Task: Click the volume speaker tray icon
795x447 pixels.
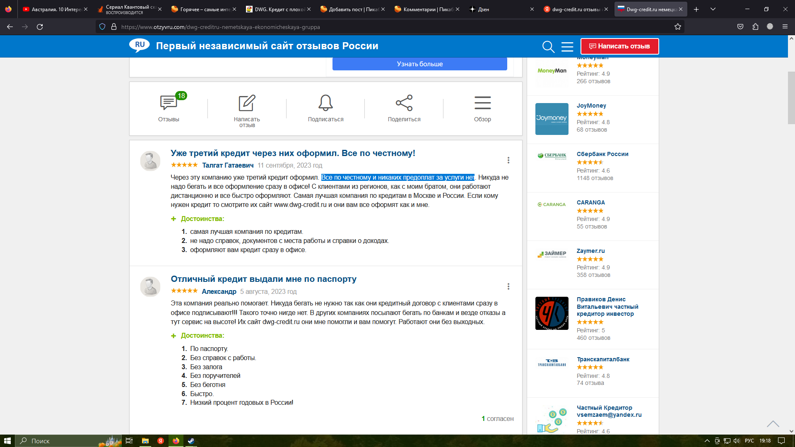Action: (737, 441)
